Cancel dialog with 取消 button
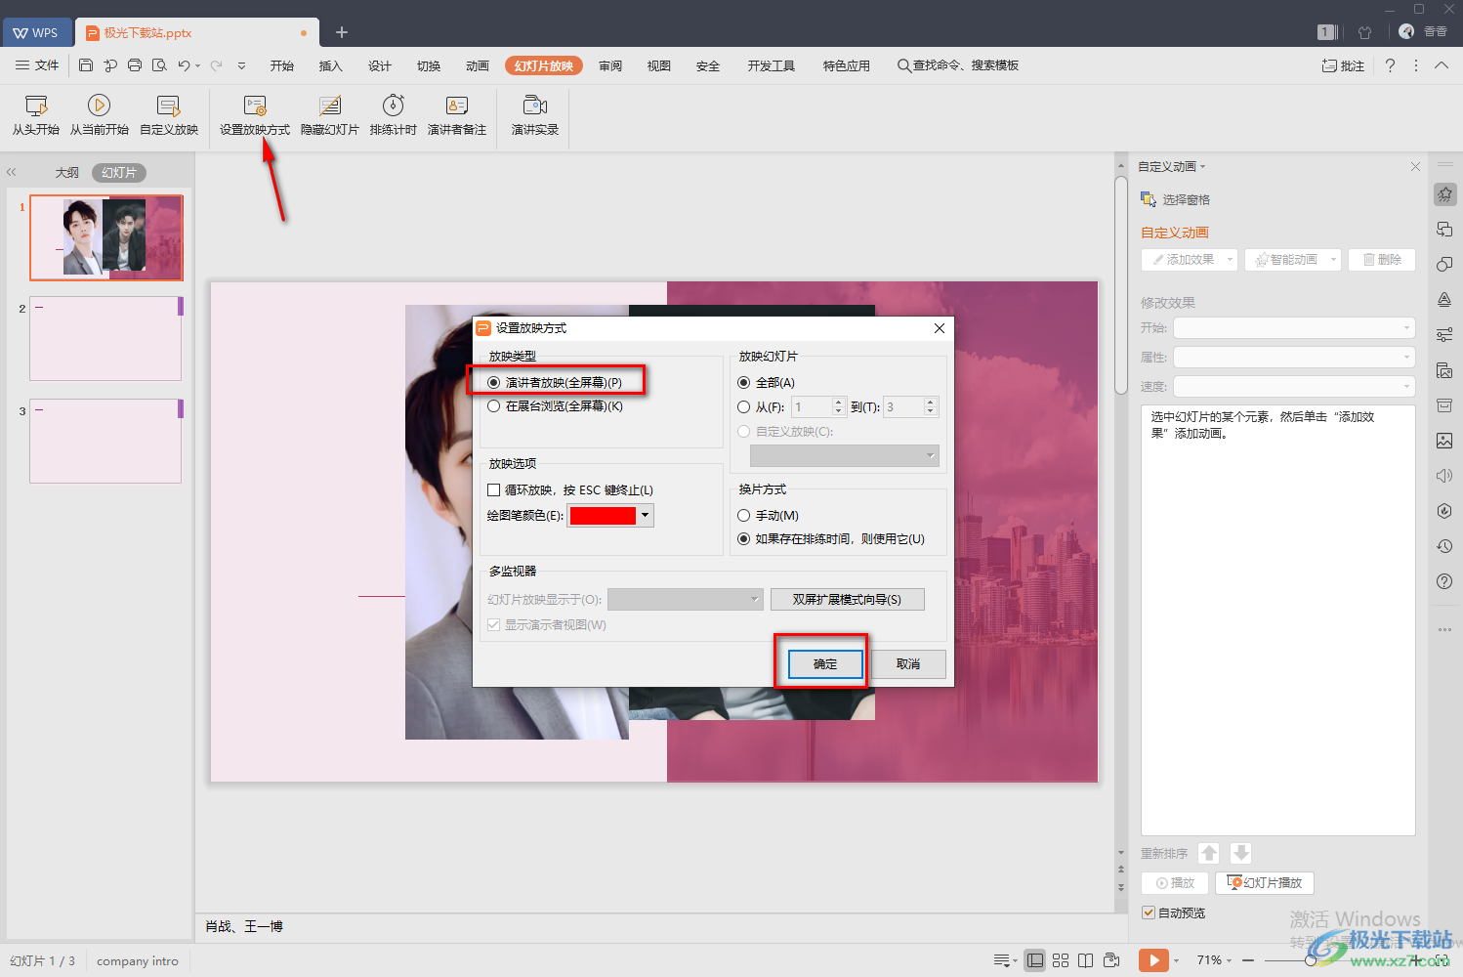The image size is (1463, 977). tap(908, 663)
